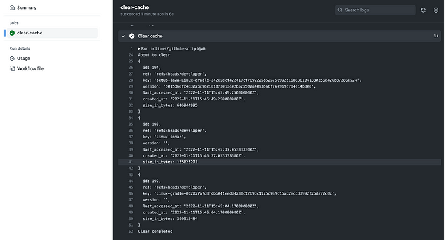
Task: Click the Summary home icon
Action: [12, 8]
